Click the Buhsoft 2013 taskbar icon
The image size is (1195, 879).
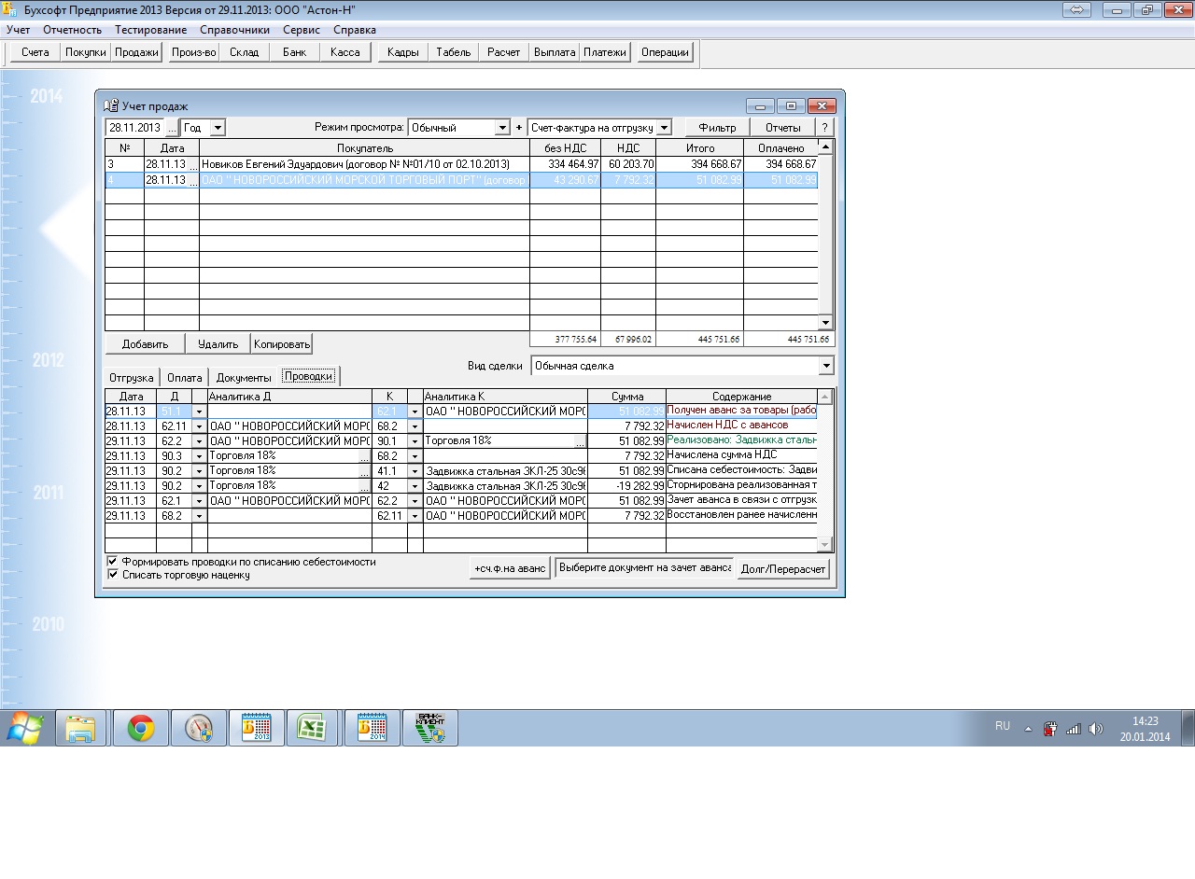256,728
